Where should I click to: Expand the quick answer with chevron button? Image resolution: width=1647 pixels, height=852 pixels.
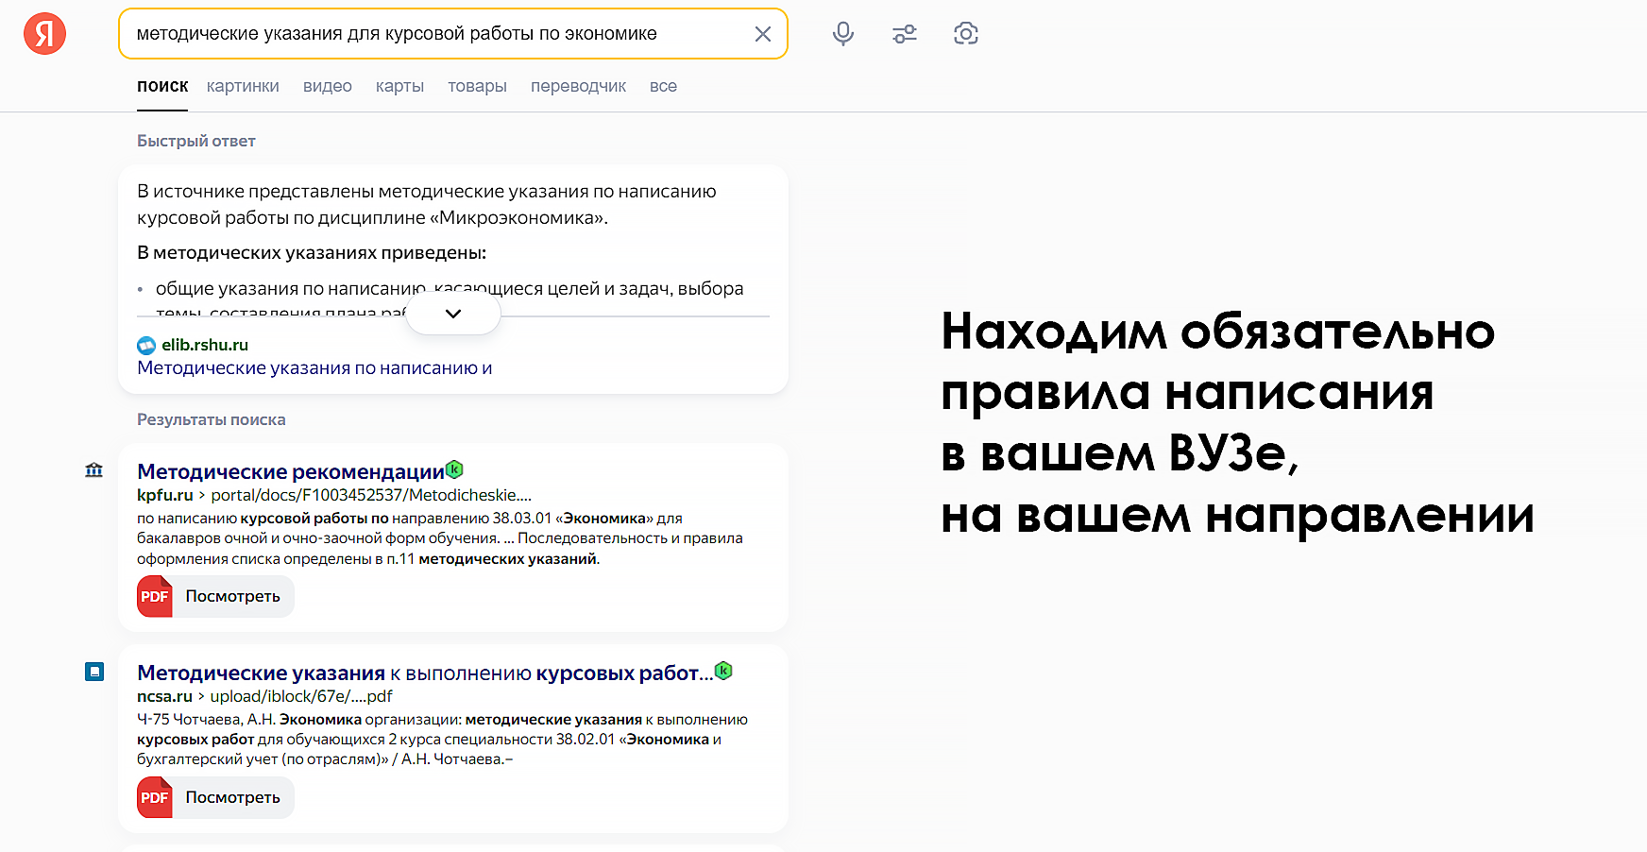pyautogui.click(x=453, y=314)
